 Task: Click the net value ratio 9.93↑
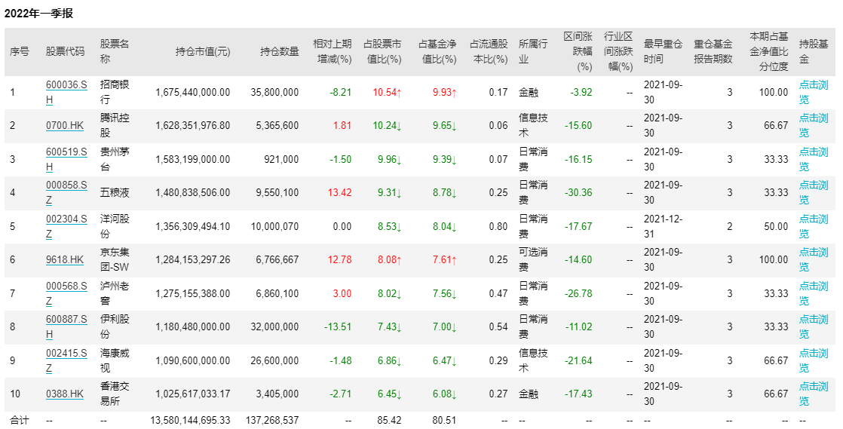445,93
